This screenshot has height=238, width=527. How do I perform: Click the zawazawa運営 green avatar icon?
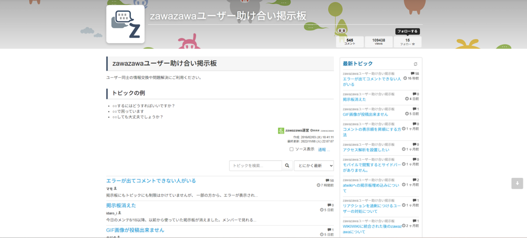click(x=281, y=131)
